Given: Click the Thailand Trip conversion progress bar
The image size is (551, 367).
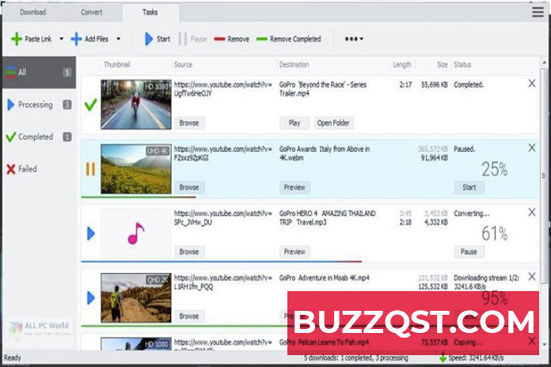Looking at the screenshot, I should [222, 261].
